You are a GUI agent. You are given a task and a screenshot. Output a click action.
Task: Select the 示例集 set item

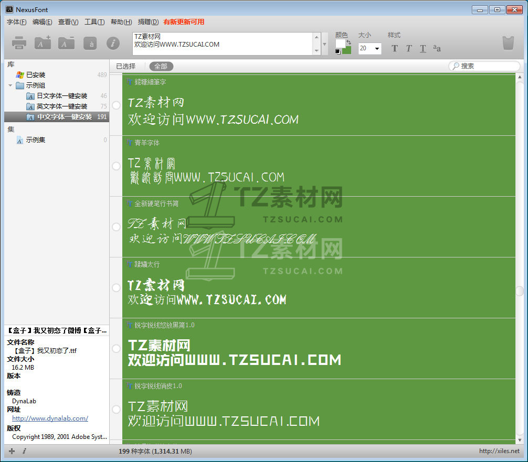(35, 139)
